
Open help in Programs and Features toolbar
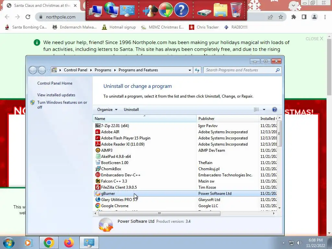pyautogui.click(x=274, y=110)
